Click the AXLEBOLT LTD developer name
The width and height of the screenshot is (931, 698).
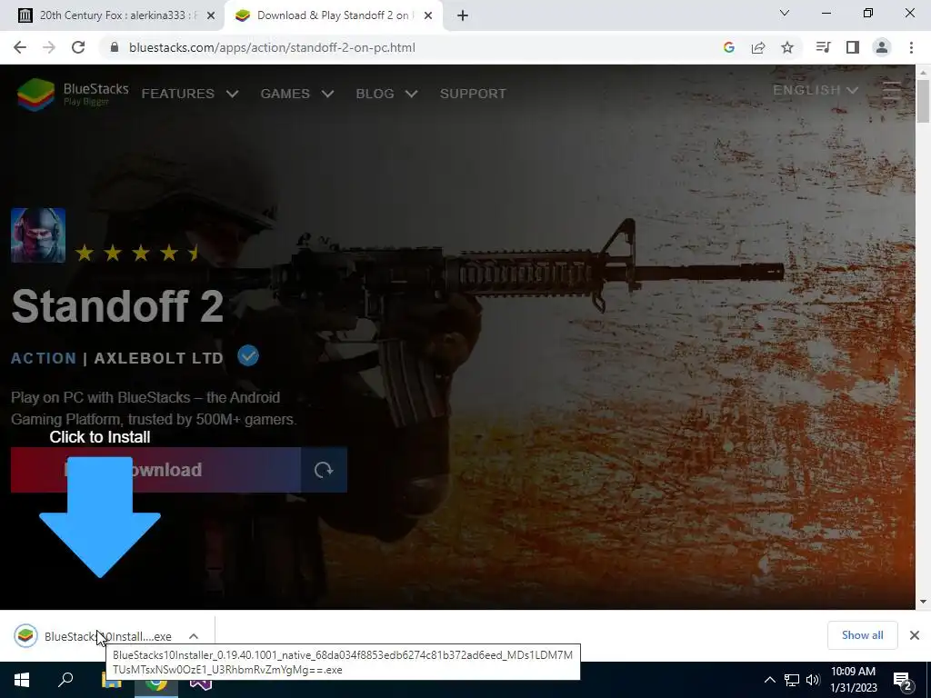pos(158,358)
